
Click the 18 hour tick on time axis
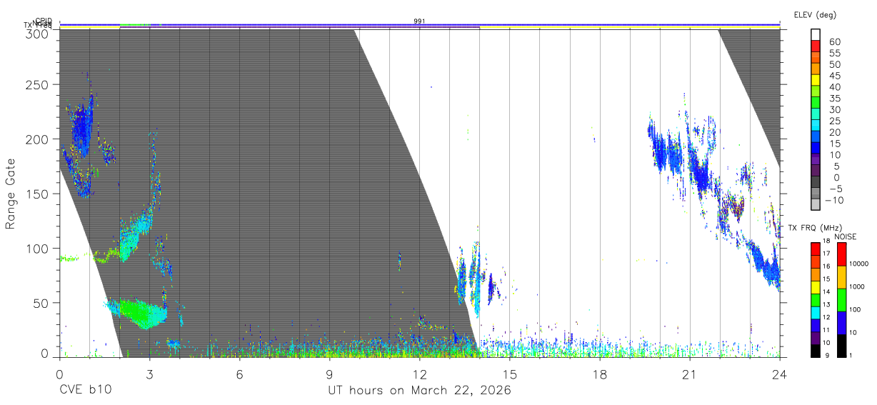(x=599, y=374)
